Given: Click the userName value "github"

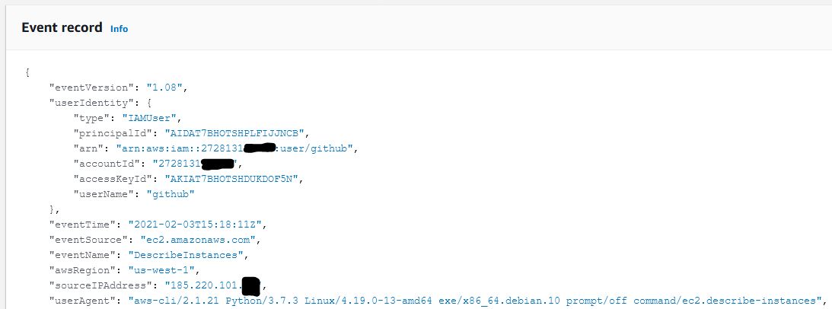Looking at the screenshot, I should 172,194.
